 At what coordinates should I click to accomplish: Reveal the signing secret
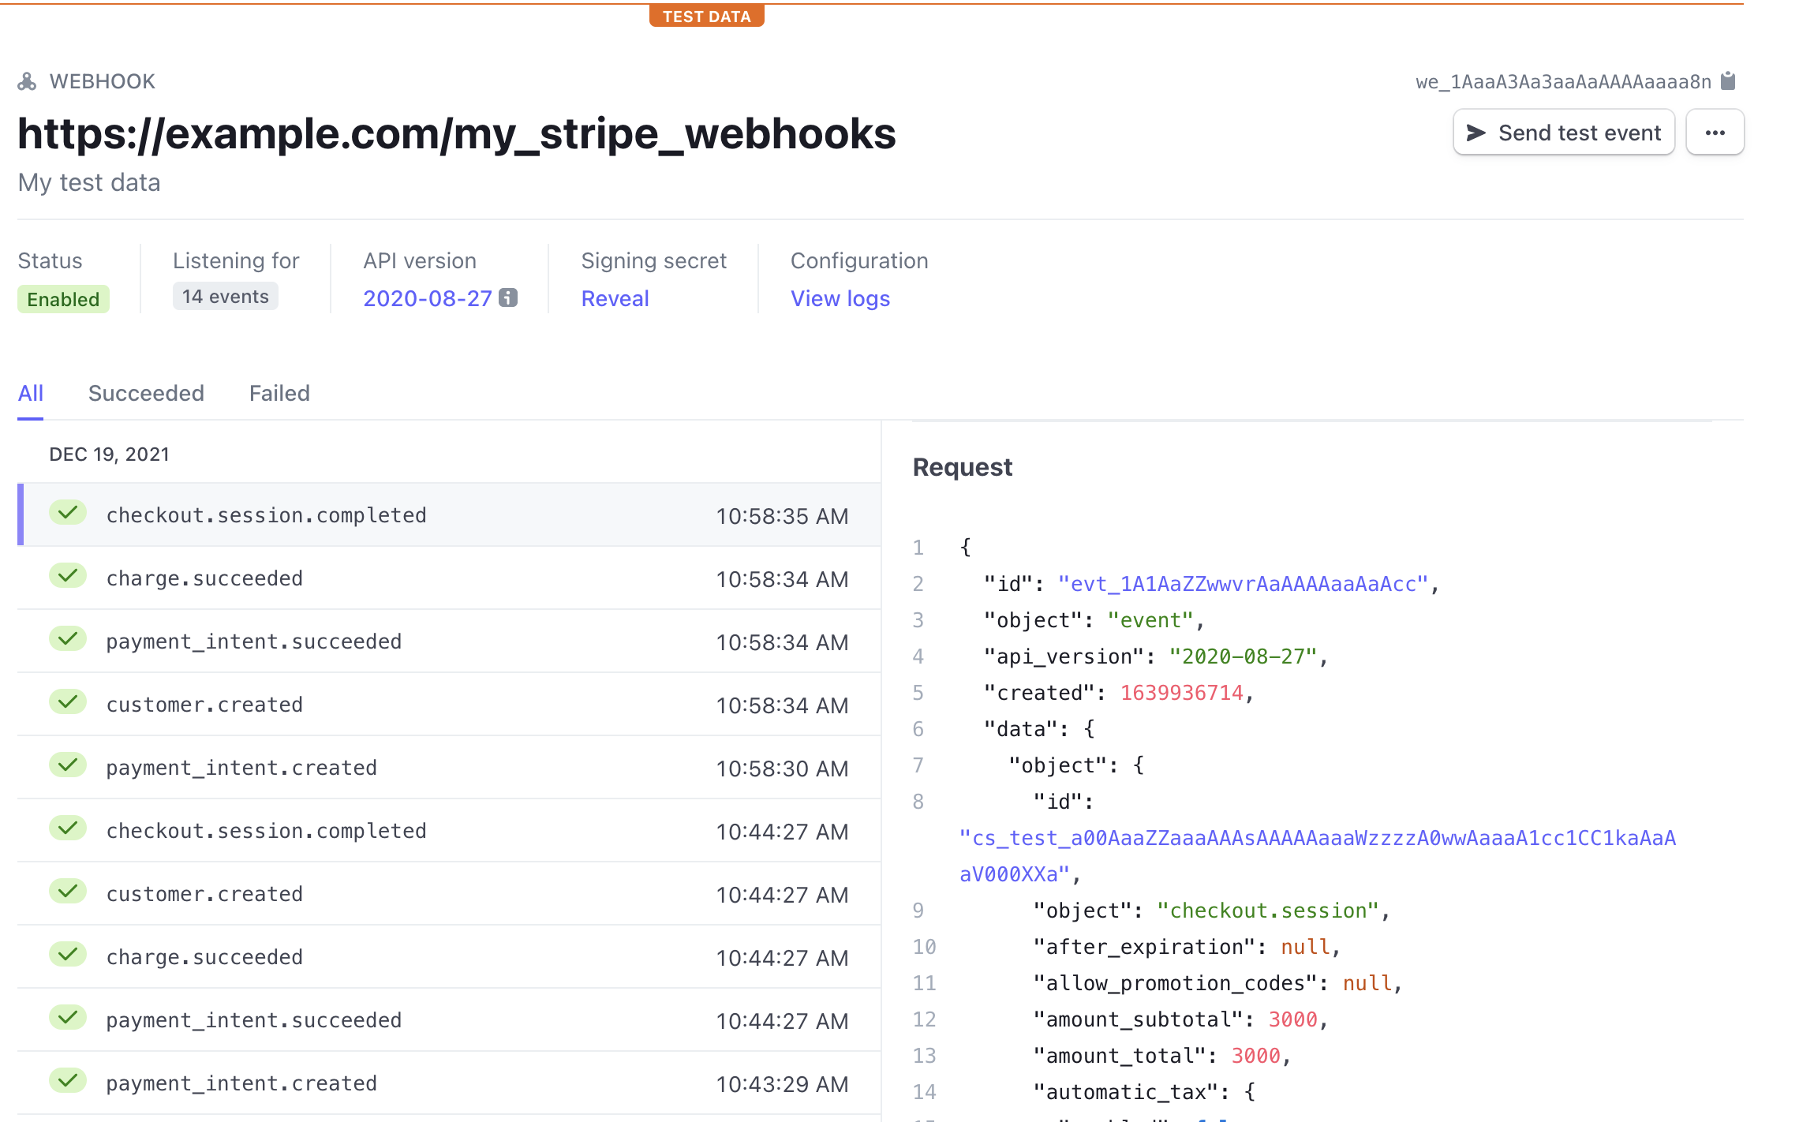click(615, 298)
